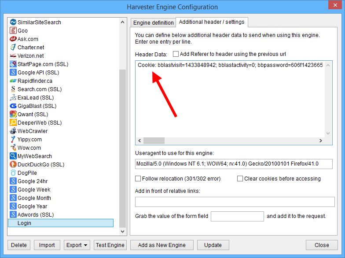Click the WebCrawler spider icon
This screenshot has height=258, width=345.
[x=13, y=131]
